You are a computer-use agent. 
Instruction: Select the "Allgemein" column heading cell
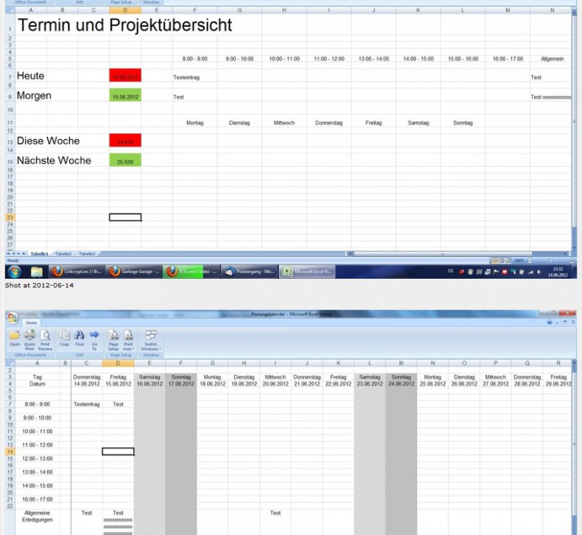tap(552, 58)
